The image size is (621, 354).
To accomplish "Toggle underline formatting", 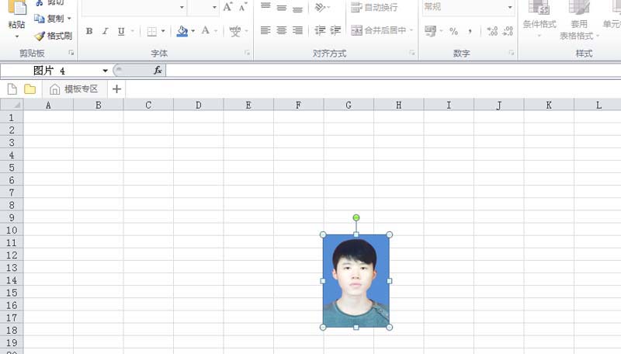I will (121, 32).
